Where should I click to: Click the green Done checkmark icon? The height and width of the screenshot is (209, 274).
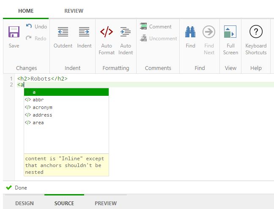[x=9, y=188]
